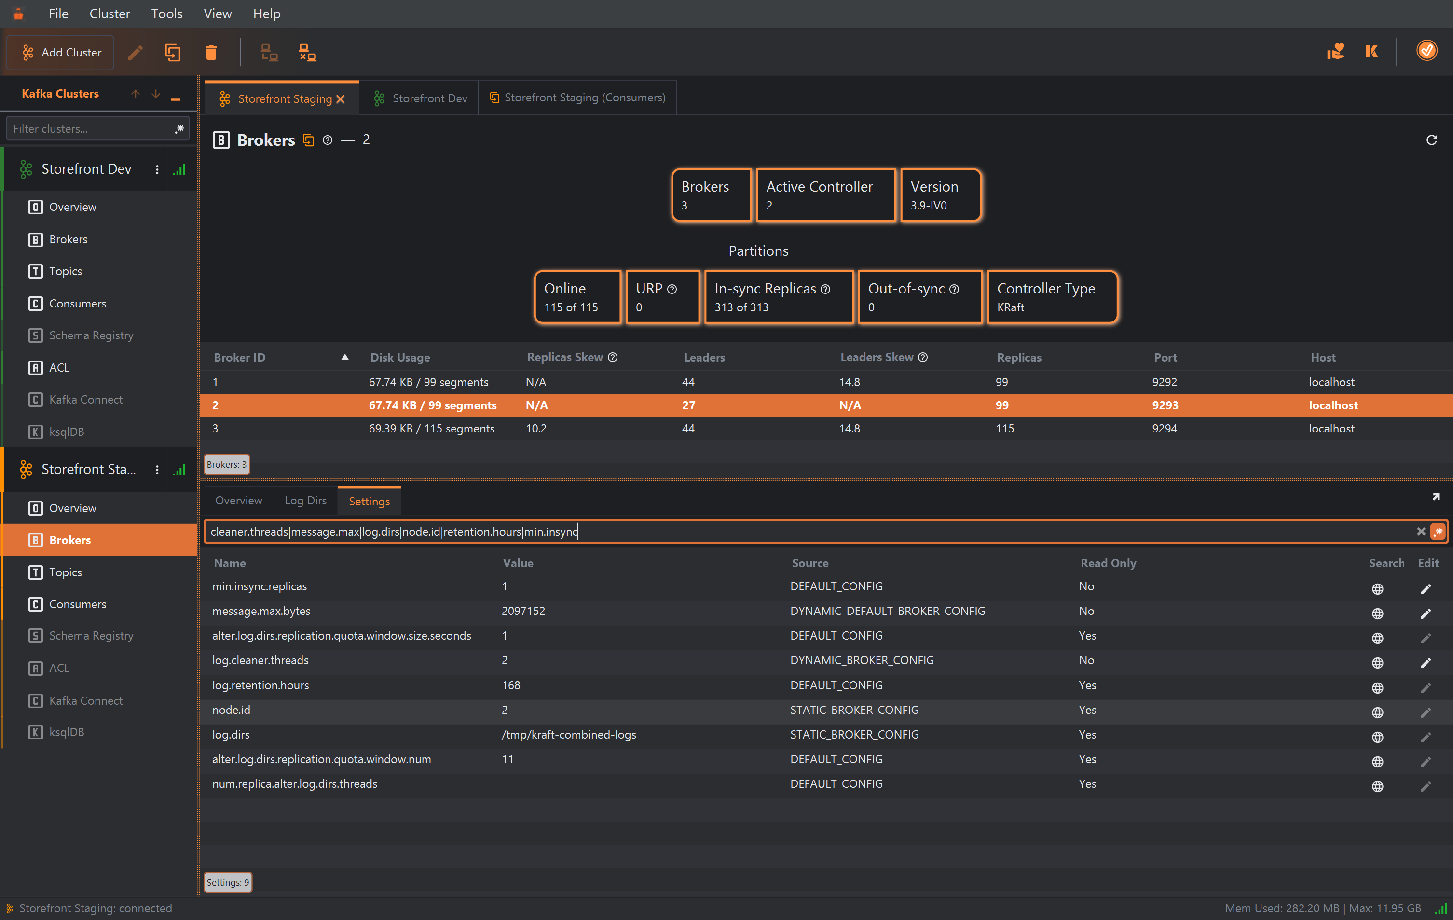Open the View menu
The image size is (1453, 920).
pyautogui.click(x=217, y=14)
